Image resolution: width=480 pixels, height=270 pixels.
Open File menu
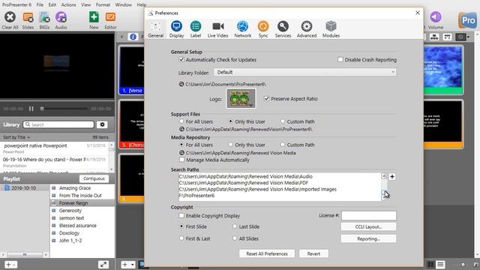pos(40,5)
